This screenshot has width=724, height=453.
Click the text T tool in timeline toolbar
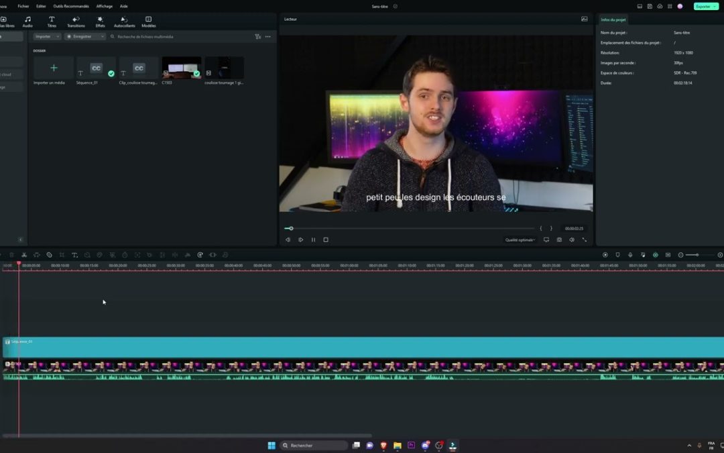[74, 255]
